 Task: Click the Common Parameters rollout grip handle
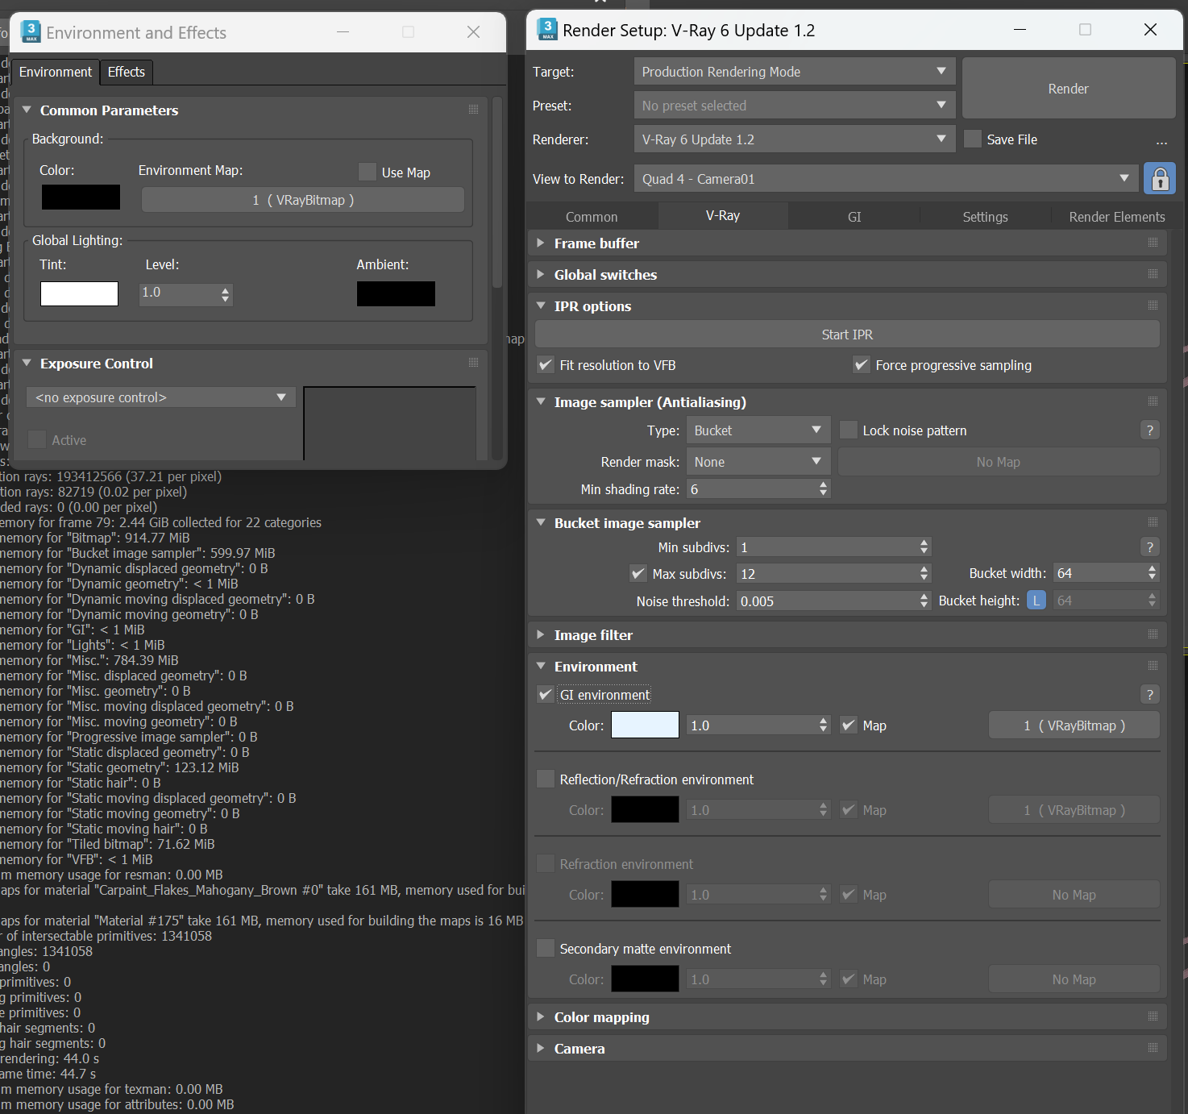473,110
